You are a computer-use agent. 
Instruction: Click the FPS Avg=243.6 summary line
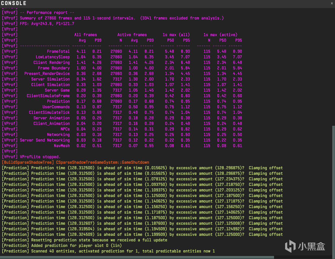click(47, 24)
